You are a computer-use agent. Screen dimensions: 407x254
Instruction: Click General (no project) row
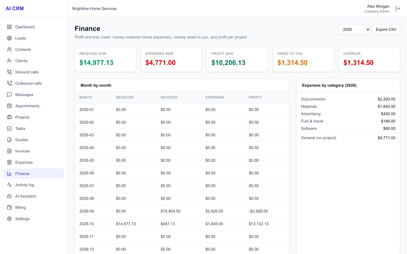coord(348,138)
